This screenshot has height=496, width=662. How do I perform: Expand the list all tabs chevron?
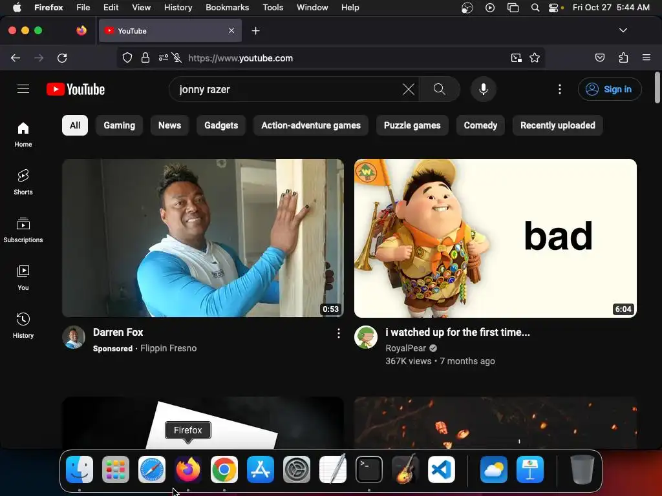pyautogui.click(x=623, y=30)
